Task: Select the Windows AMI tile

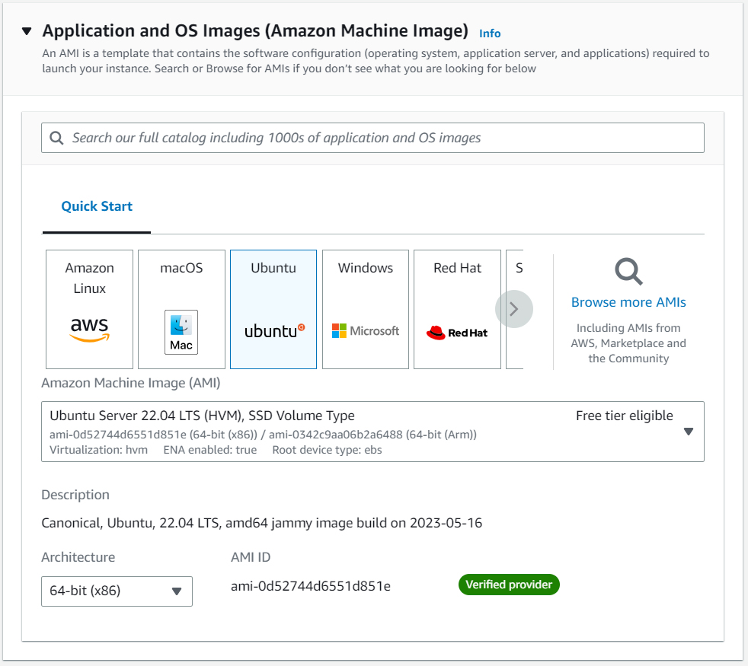Action: coord(366,309)
